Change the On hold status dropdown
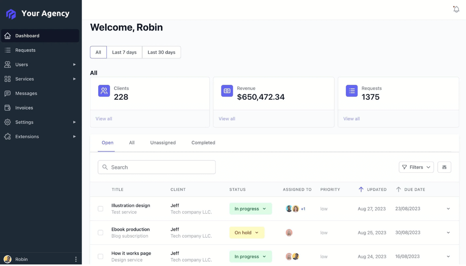 [247, 233]
